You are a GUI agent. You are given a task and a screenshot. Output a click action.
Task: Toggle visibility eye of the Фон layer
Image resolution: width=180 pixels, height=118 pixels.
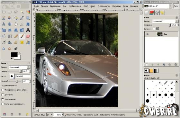[x=148, y=34]
